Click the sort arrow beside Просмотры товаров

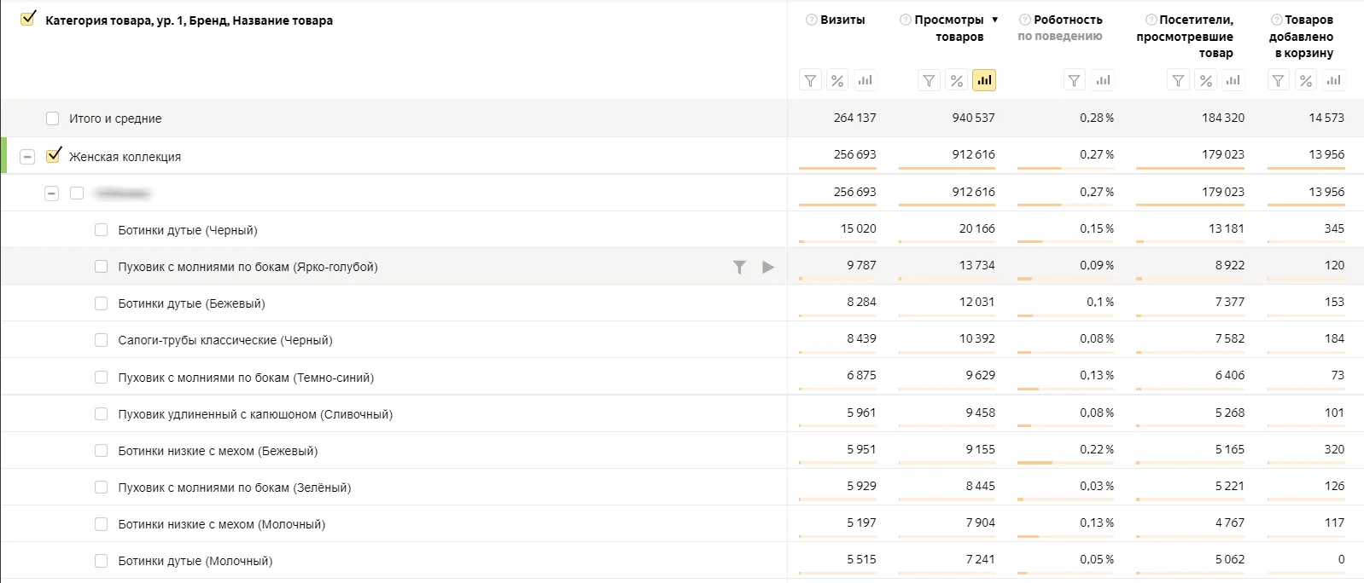(994, 20)
